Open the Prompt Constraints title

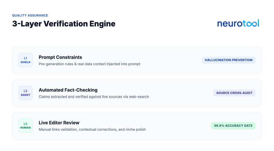pyautogui.click(x=60, y=57)
